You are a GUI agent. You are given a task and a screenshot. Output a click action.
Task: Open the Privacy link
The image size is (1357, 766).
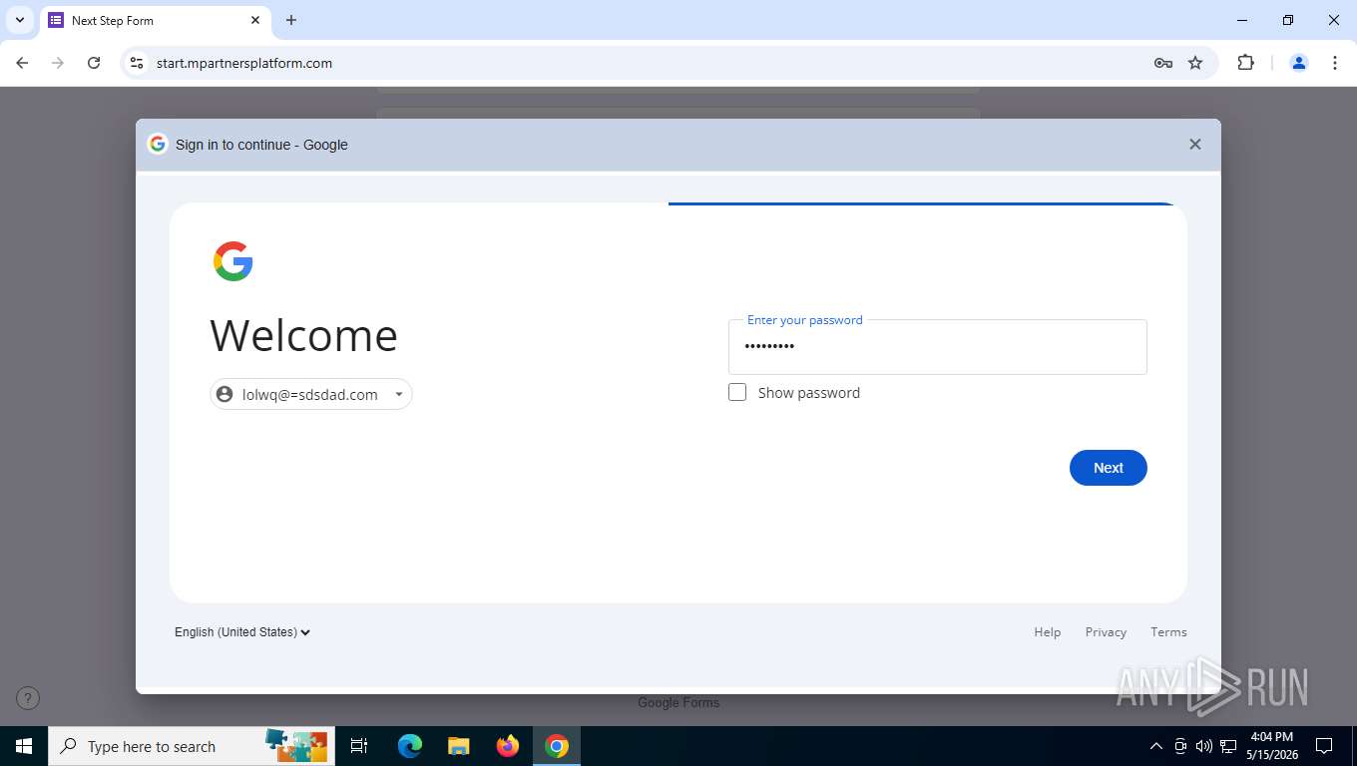click(x=1106, y=631)
